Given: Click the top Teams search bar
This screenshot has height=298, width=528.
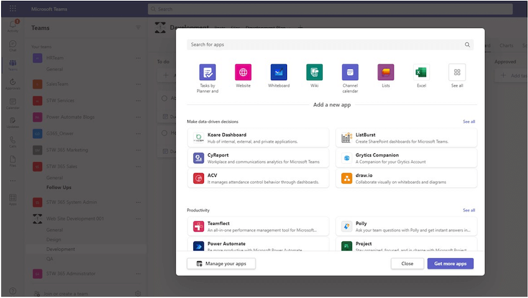Looking at the screenshot, I should [x=330, y=9].
